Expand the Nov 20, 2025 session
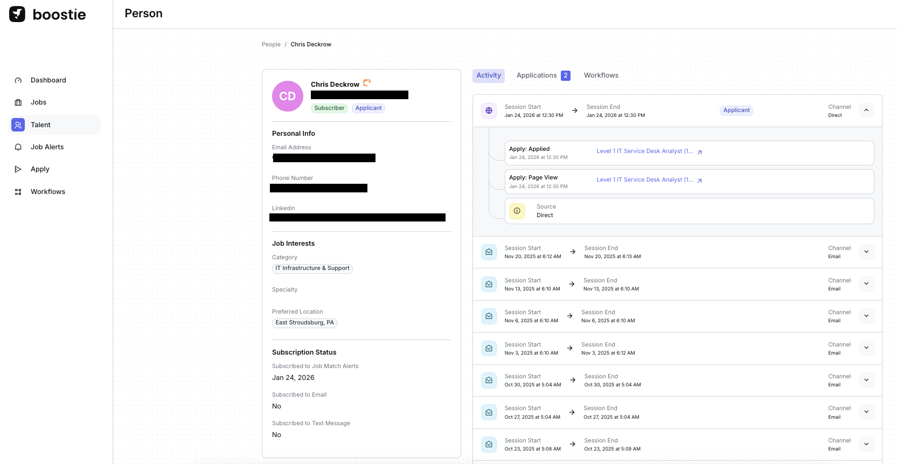Viewport: 897px width, 464px height. tap(866, 252)
